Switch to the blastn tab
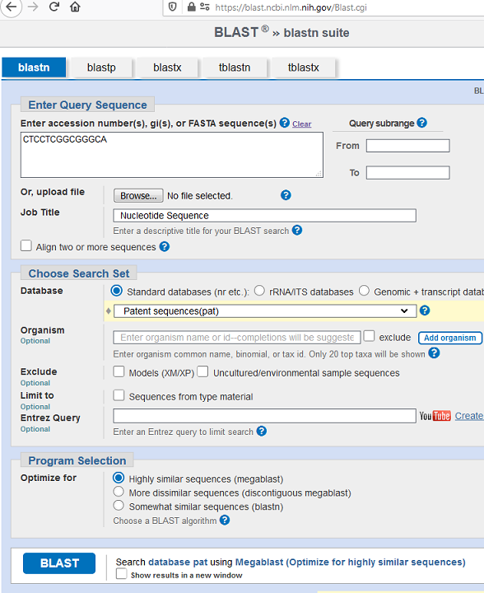 (34, 68)
